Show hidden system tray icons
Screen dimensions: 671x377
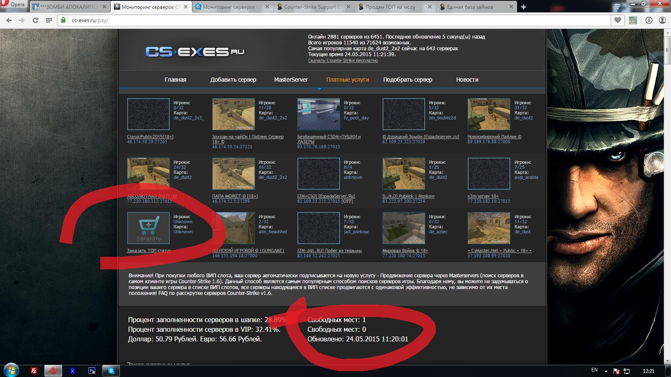coord(606,371)
